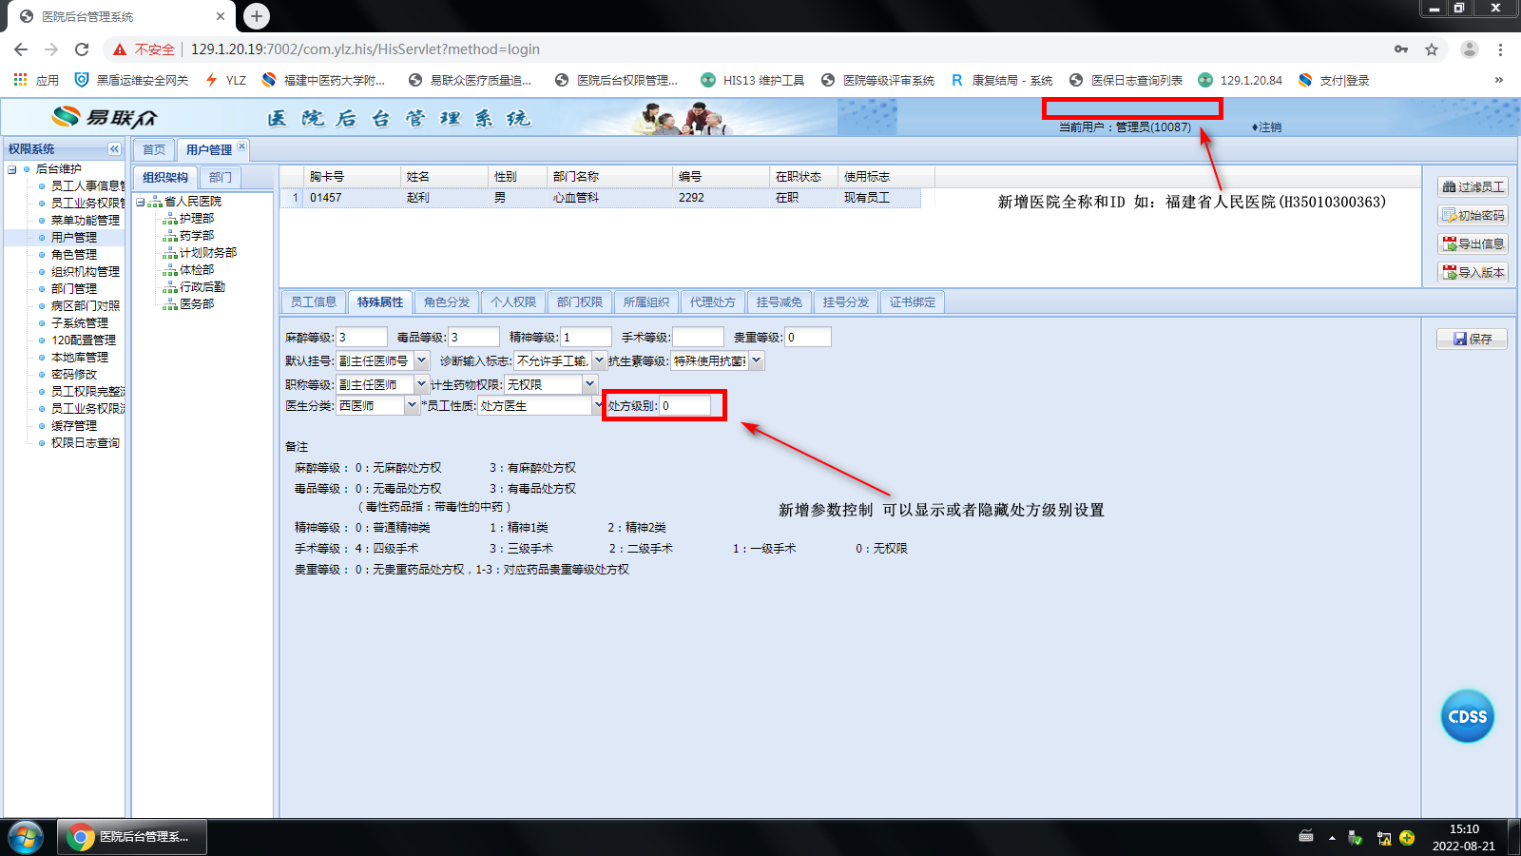Open the 默认挂号 dropdown
This screenshot has height=856, width=1521.
click(421, 361)
